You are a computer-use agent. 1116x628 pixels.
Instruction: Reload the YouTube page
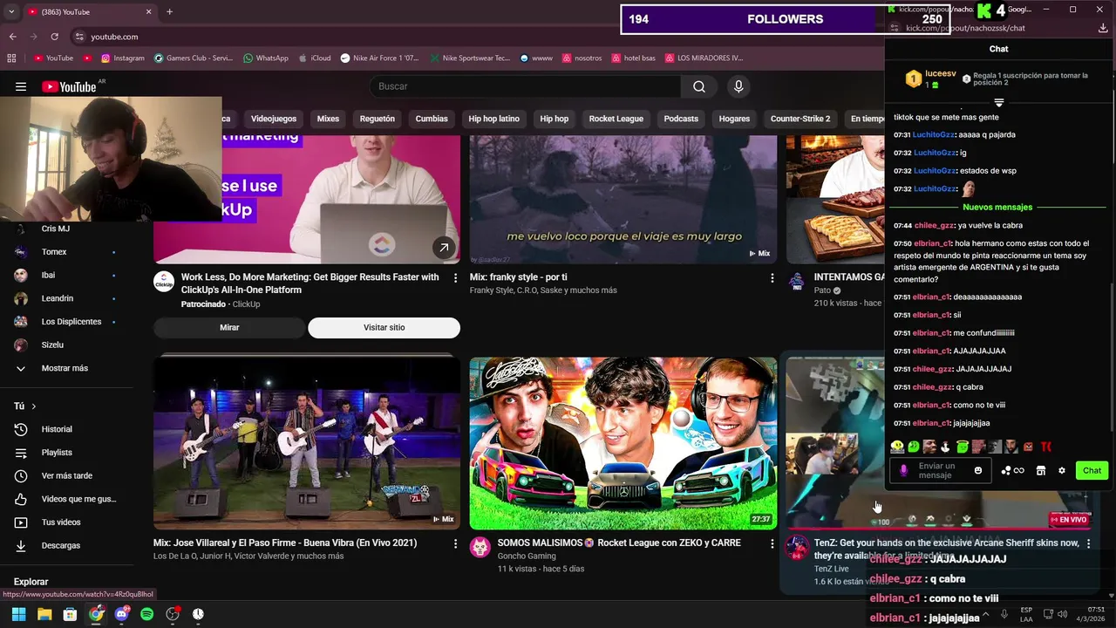point(54,37)
